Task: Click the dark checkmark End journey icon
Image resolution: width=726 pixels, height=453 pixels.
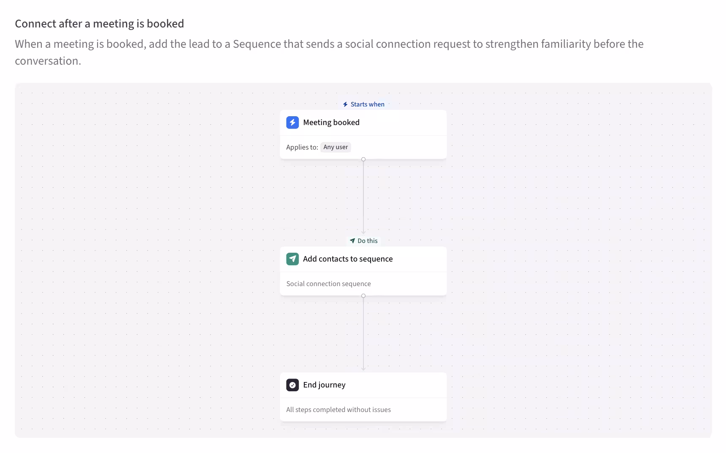Action: pyautogui.click(x=292, y=385)
